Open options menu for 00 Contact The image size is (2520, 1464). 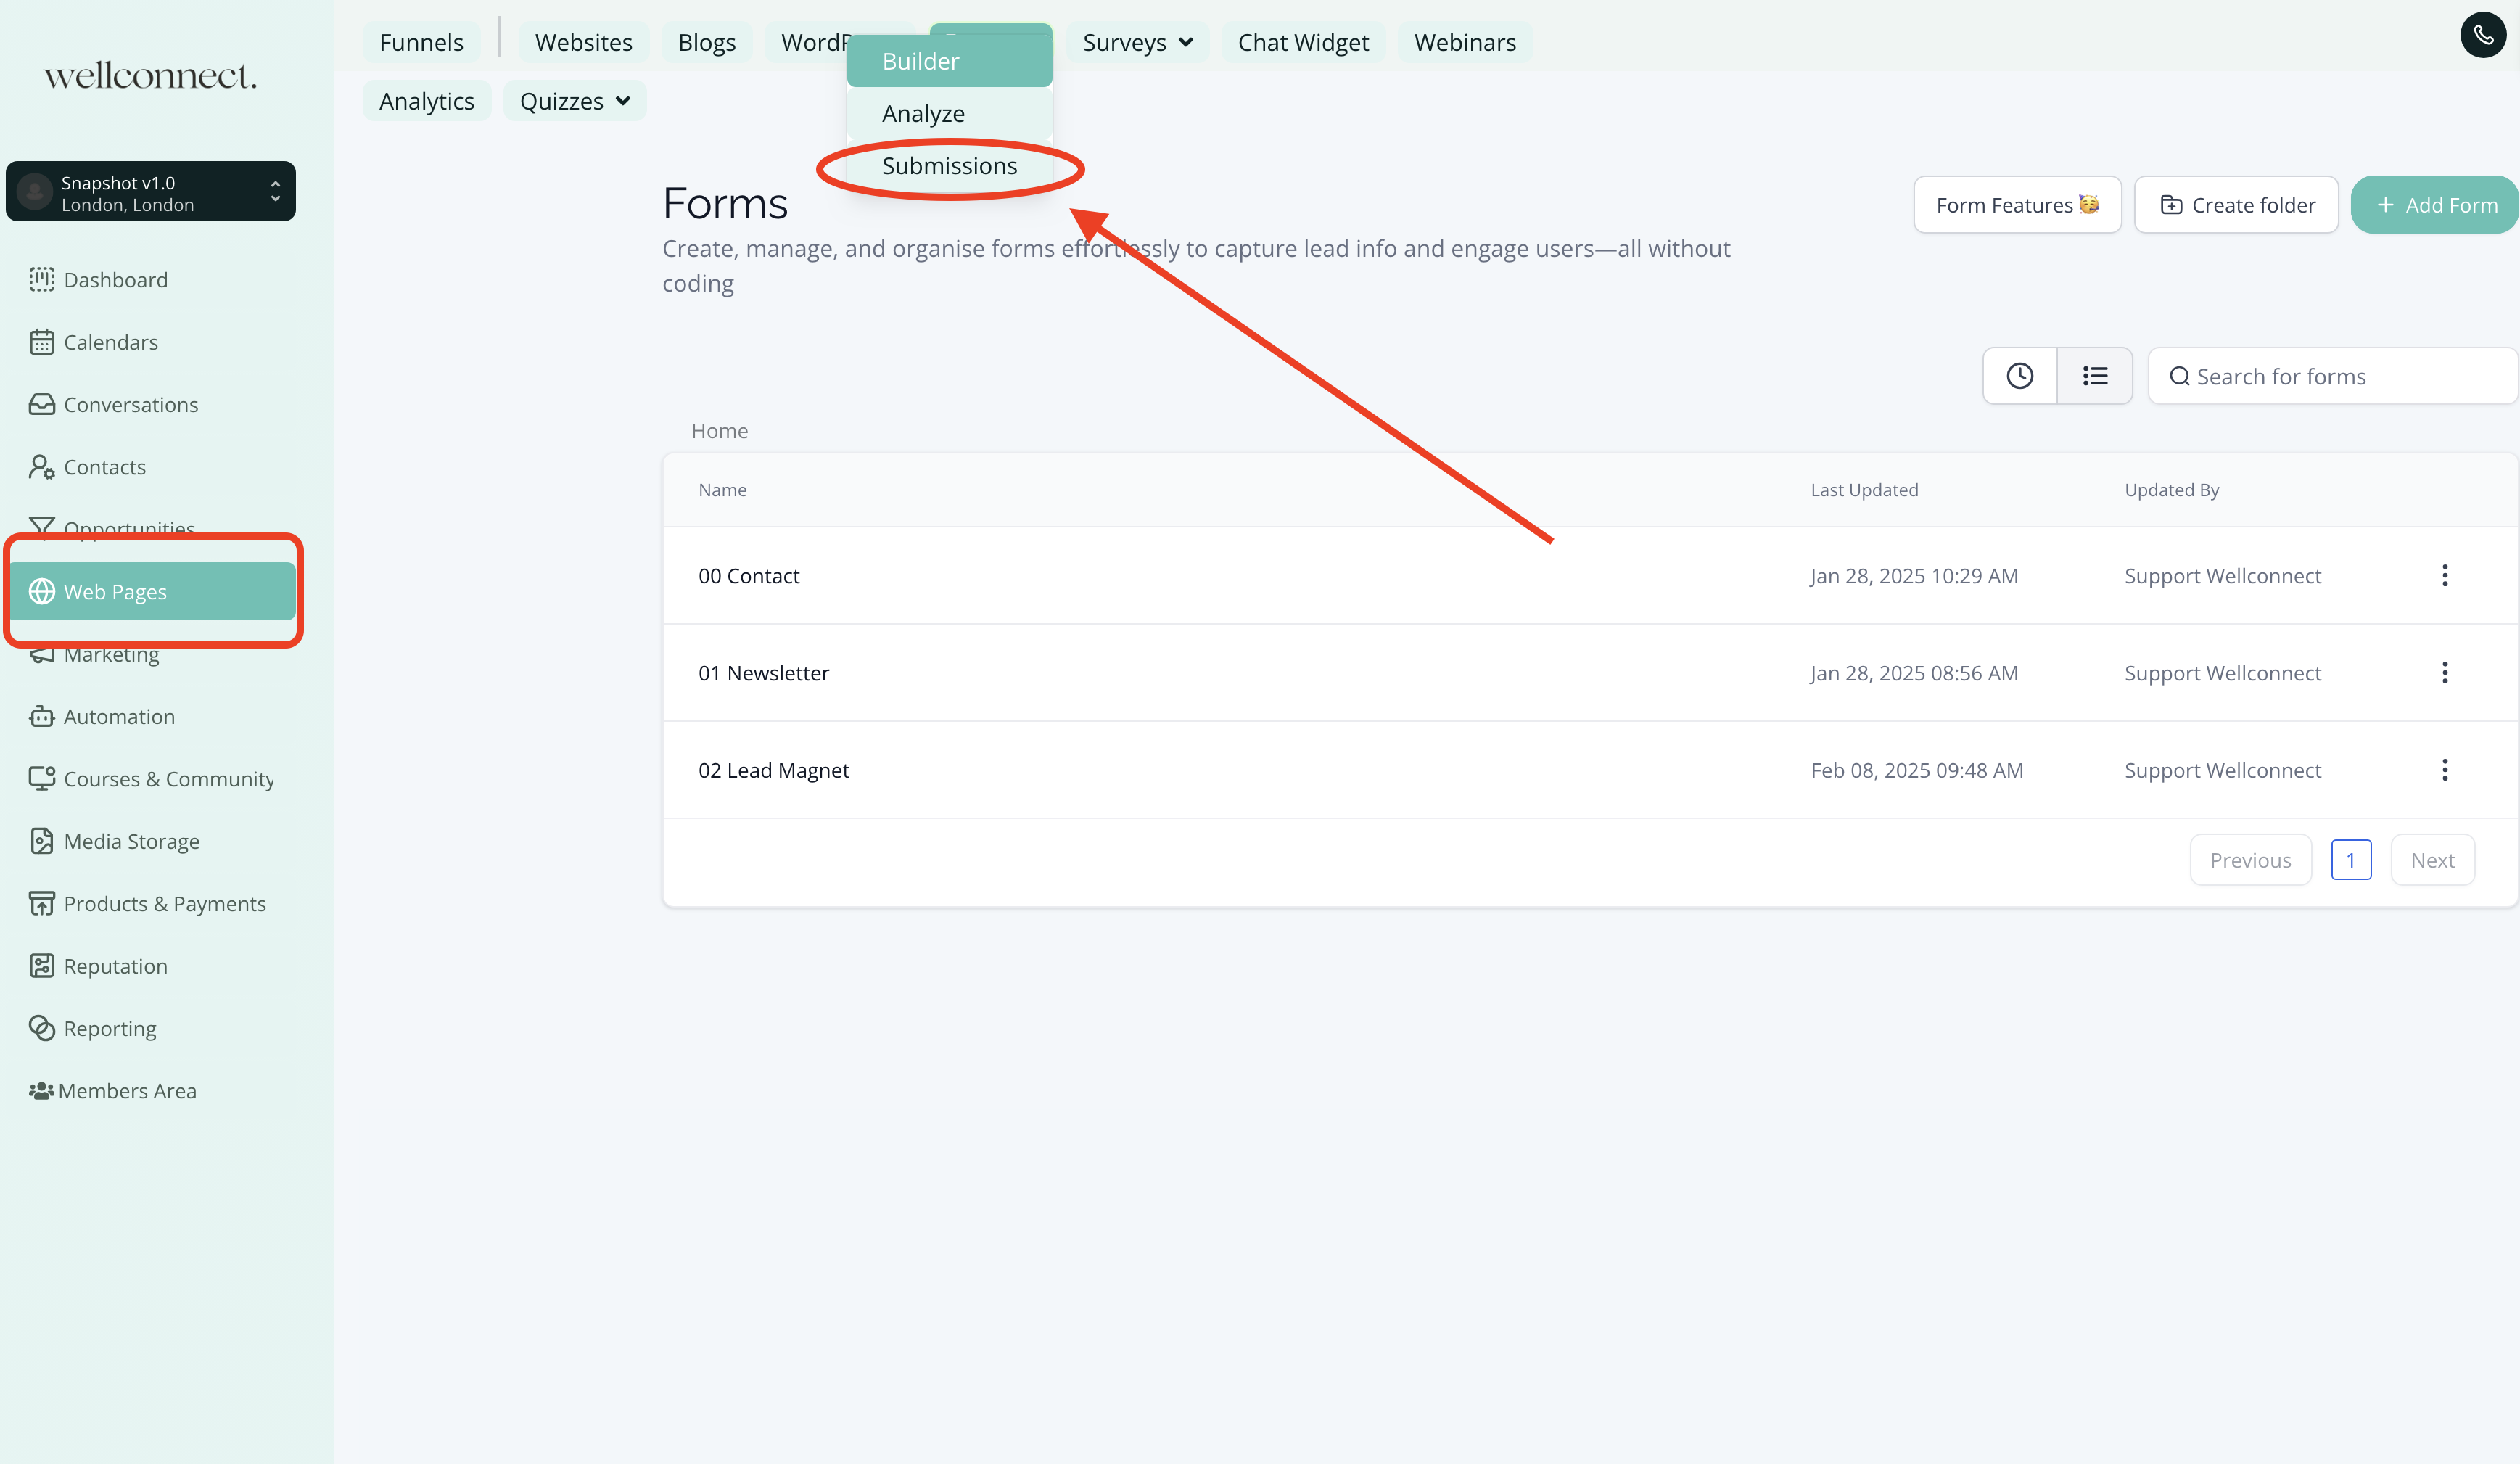click(2444, 576)
